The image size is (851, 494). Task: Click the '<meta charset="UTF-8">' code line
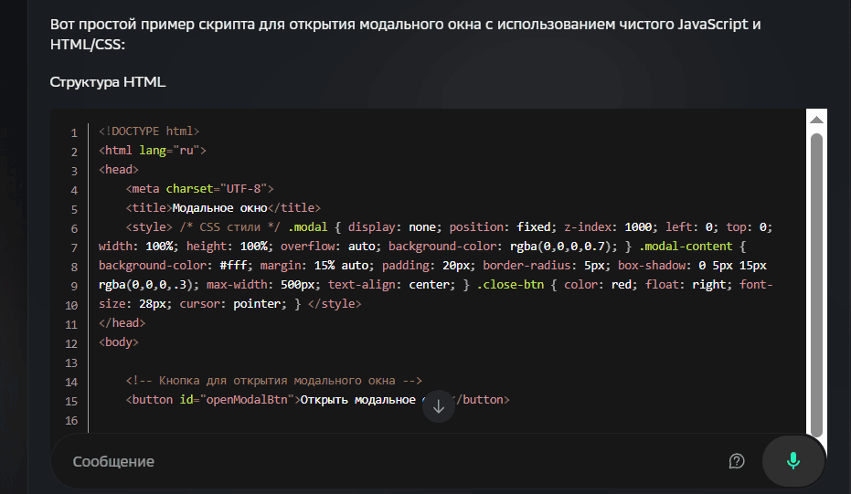pyautogui.click(x=199, y=189)
